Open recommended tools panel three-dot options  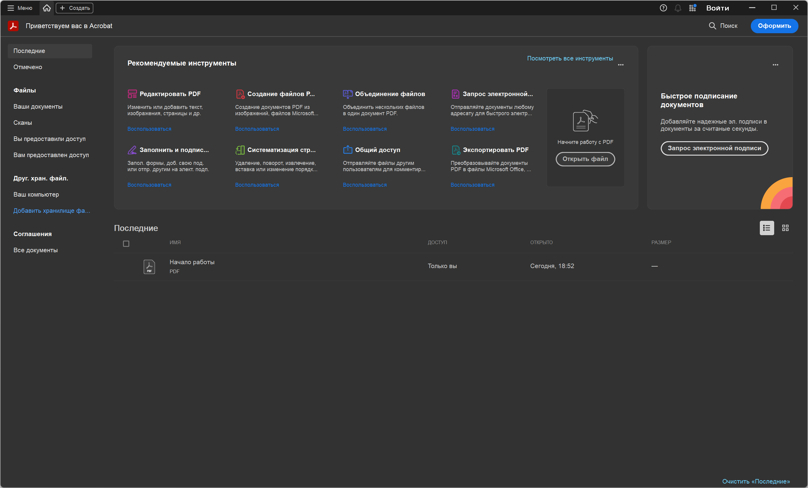click(x=620, y=65)
